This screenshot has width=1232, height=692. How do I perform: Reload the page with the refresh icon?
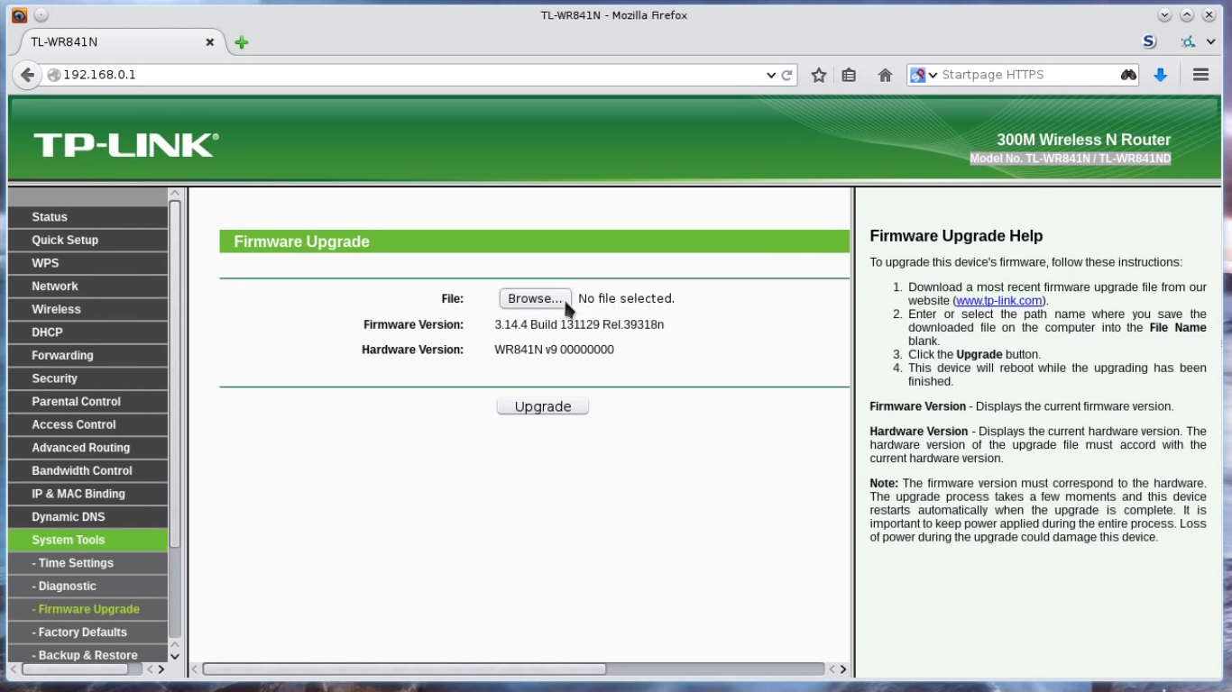click(x=786, y=76)
